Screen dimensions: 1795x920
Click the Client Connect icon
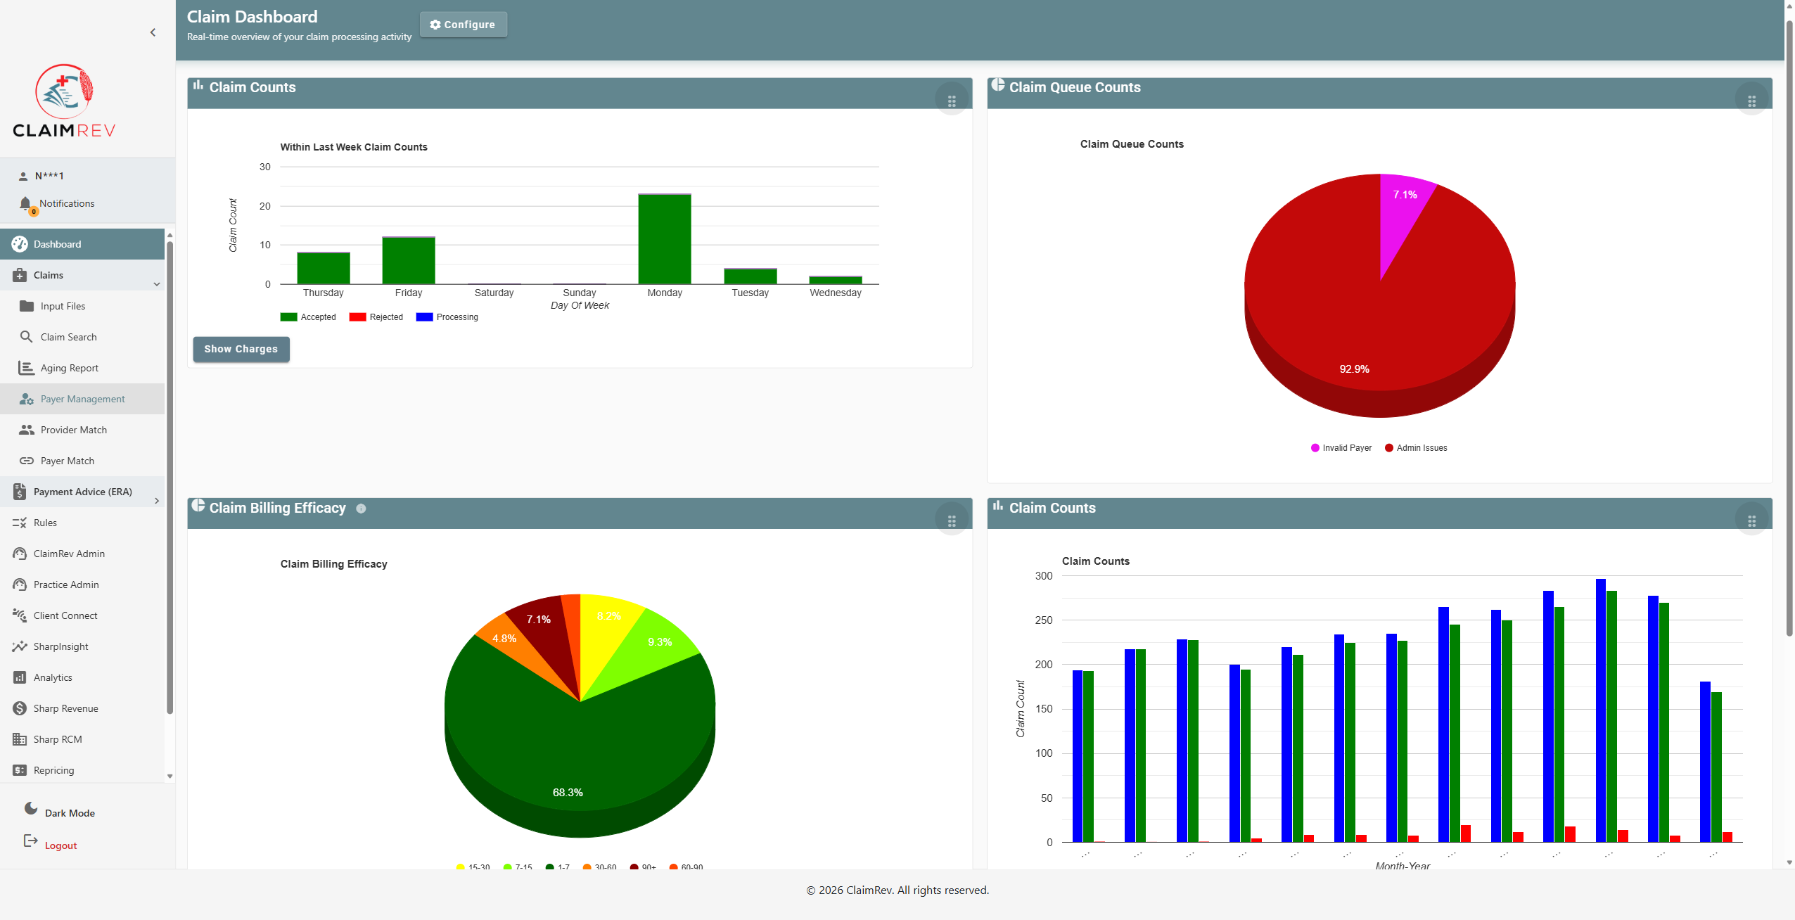(20, 615)
